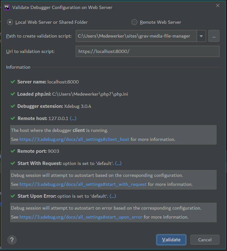Click 'Start Upon Error: option is set to default' text
The height and width of the screenshot is (251, 227).
[x=63, y=196]
